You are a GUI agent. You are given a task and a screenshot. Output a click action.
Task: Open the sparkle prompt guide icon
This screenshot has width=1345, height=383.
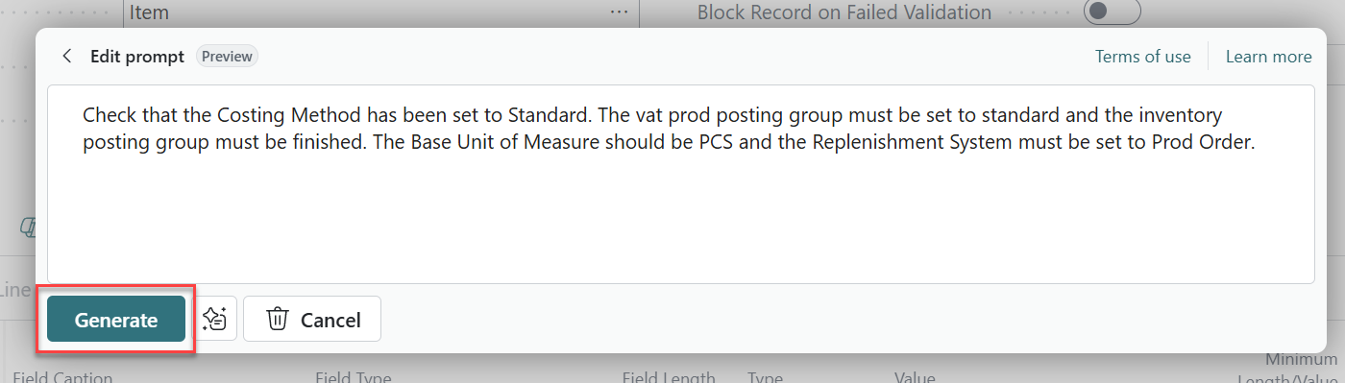point(215,319)
